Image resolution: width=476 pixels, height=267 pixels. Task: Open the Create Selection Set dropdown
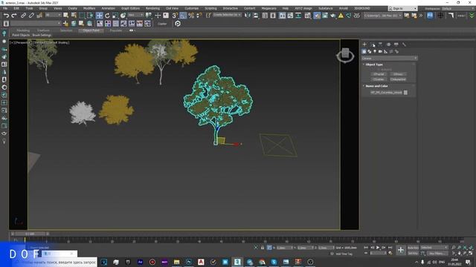(x=227, y=15)
